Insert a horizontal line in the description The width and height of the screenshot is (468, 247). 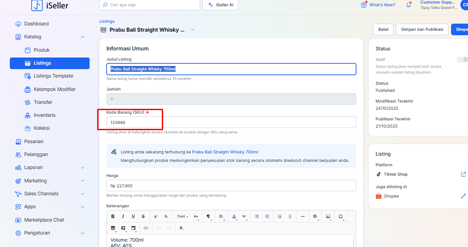303,216
